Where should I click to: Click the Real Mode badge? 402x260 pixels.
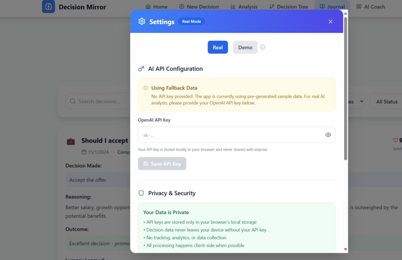[192, 21]
